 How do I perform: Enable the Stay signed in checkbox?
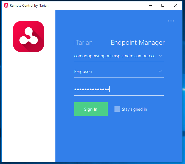[x=117, y=109]
